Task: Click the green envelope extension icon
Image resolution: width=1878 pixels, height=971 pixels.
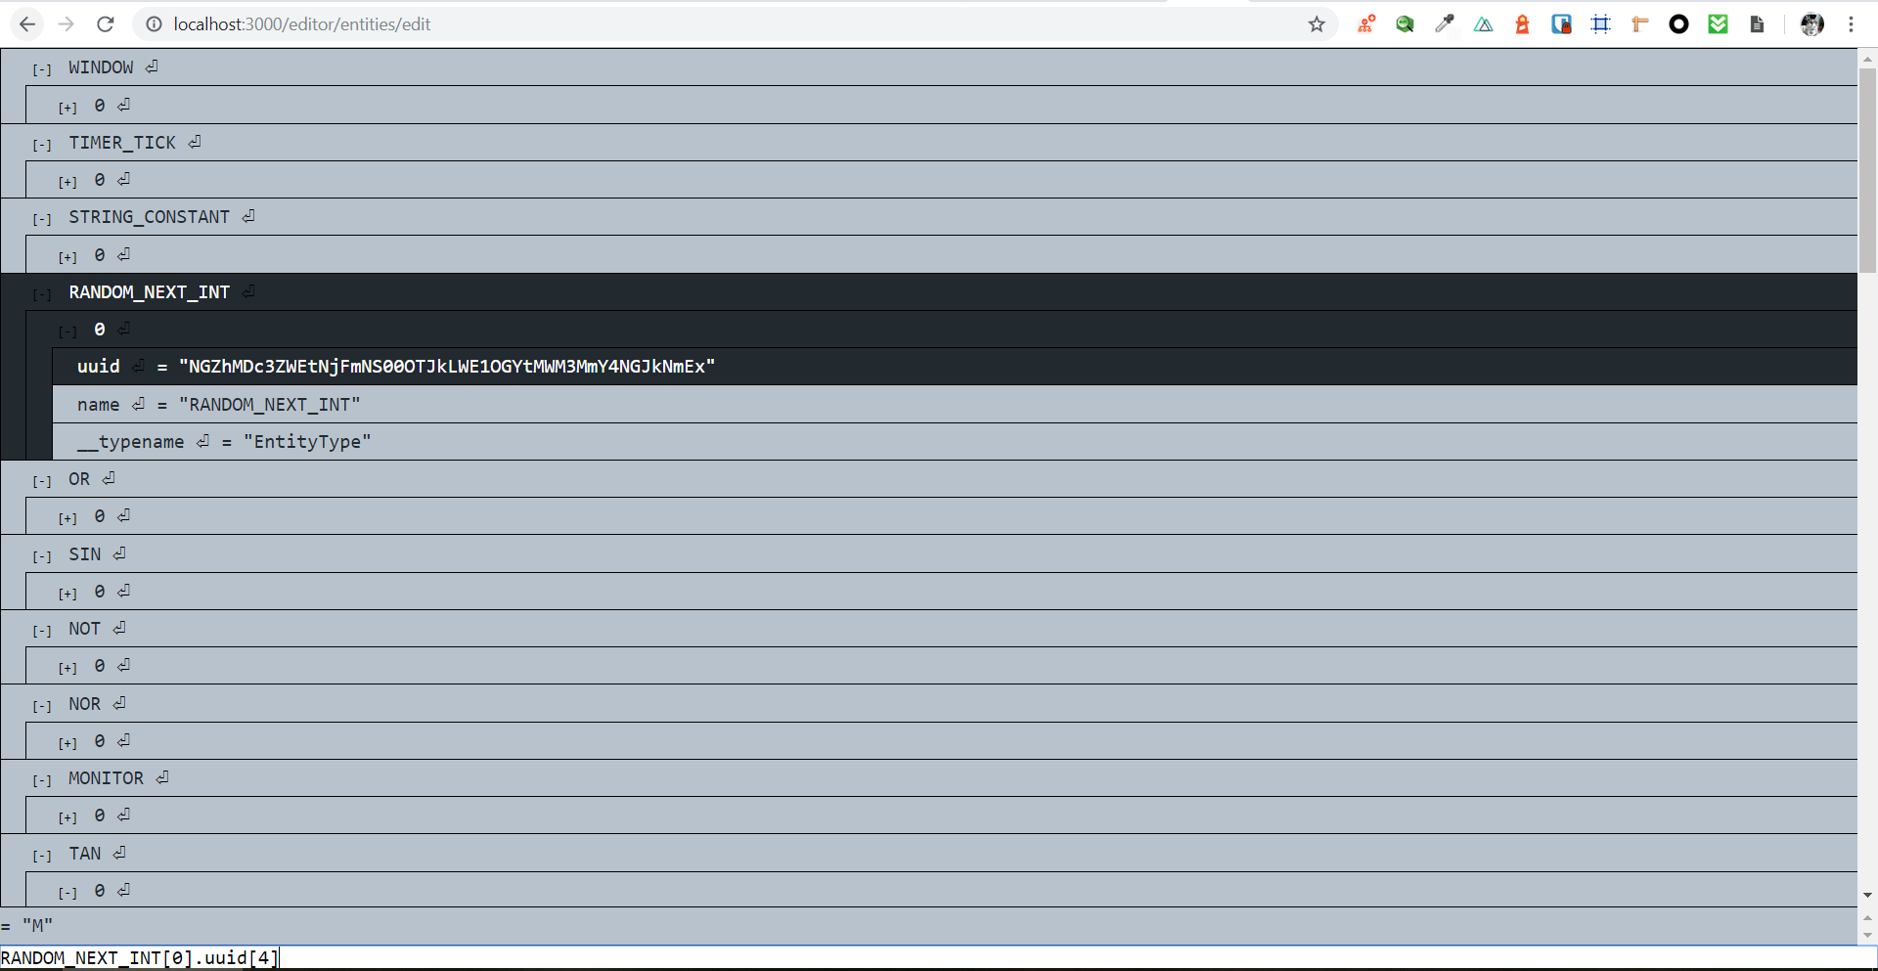Action: click(1718, 24)
